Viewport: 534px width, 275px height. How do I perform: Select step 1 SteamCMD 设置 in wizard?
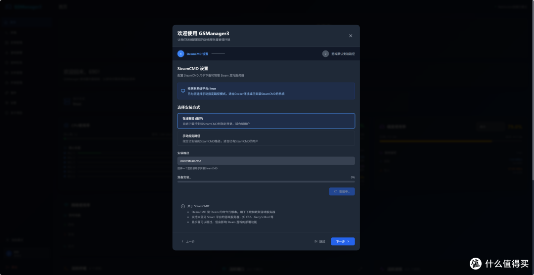[193, 54]
